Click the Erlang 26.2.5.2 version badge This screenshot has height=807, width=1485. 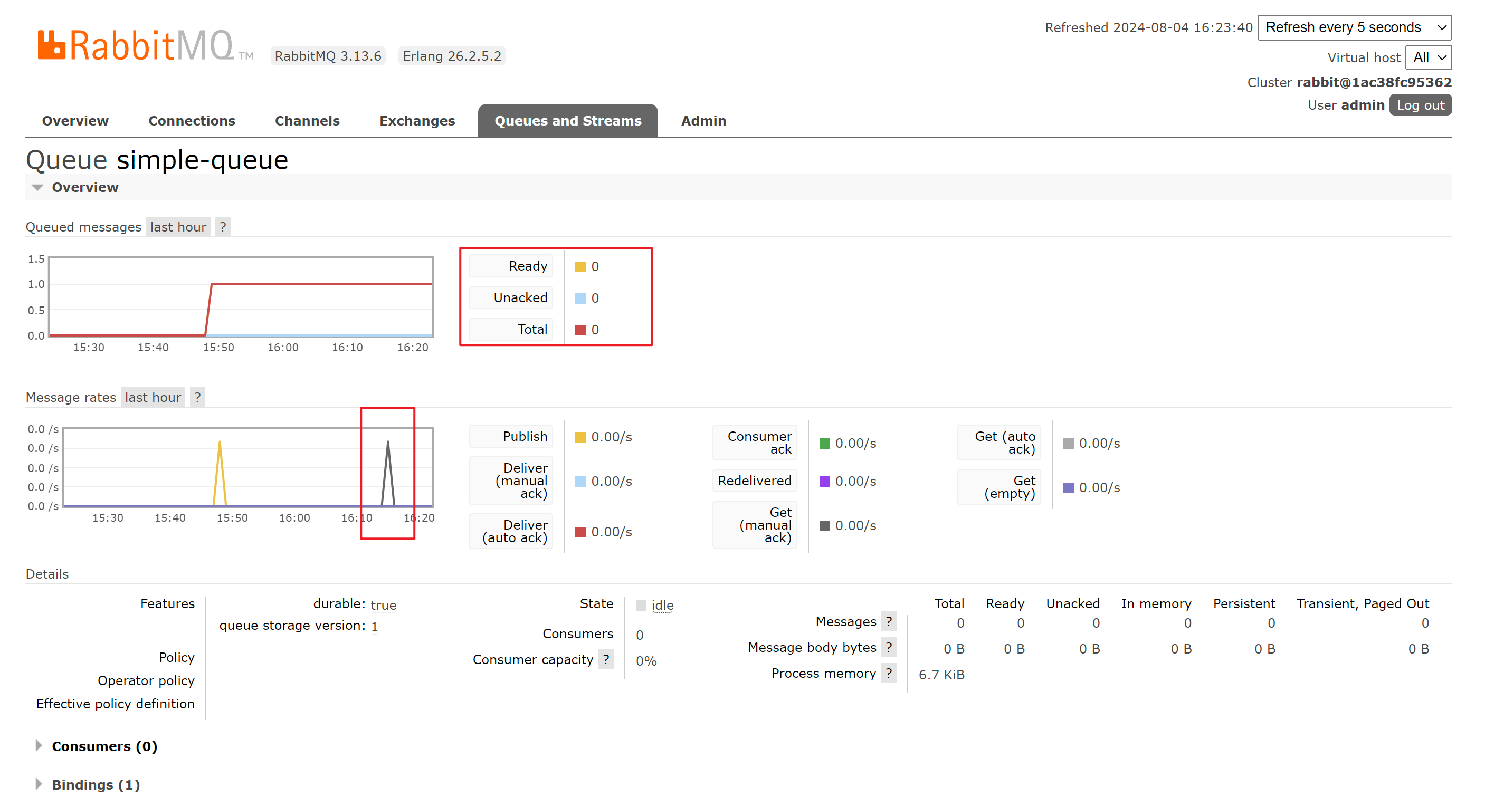(x=452, y=56)
